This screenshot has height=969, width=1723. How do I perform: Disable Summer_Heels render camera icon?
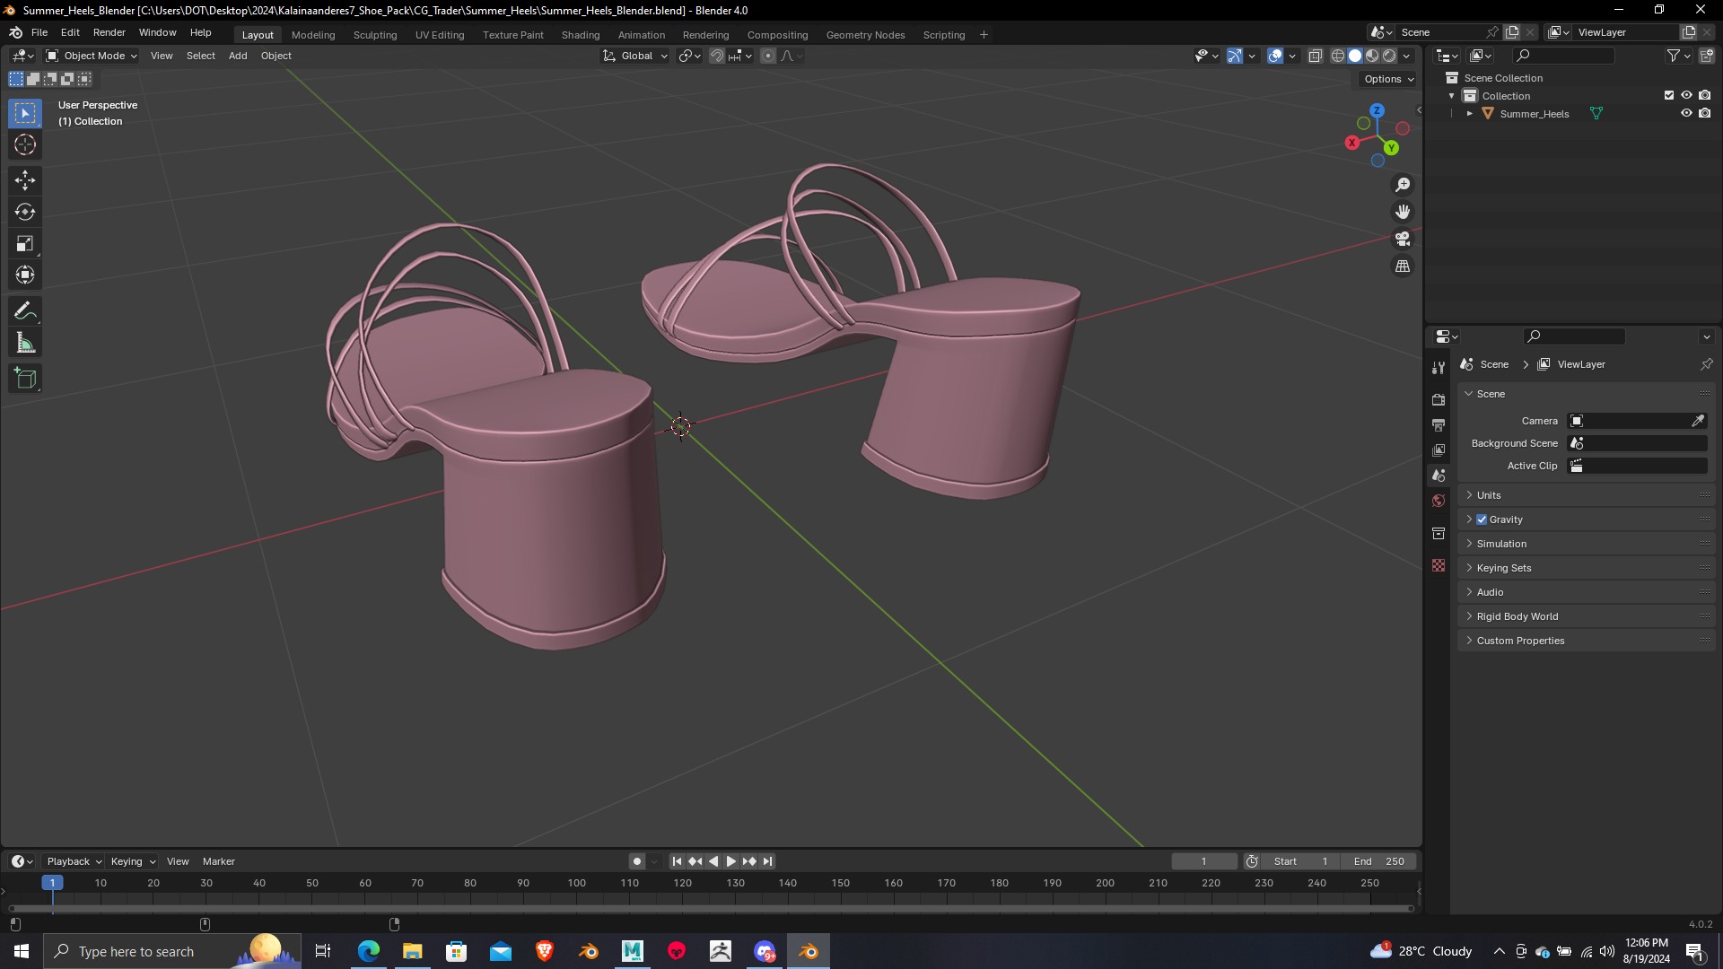coord(1705,113)
